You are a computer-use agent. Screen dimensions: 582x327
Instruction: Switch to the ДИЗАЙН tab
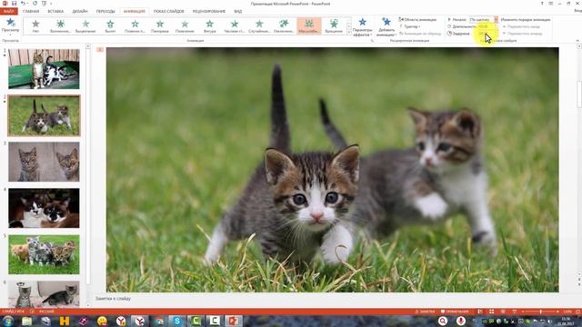pos(80,11)
